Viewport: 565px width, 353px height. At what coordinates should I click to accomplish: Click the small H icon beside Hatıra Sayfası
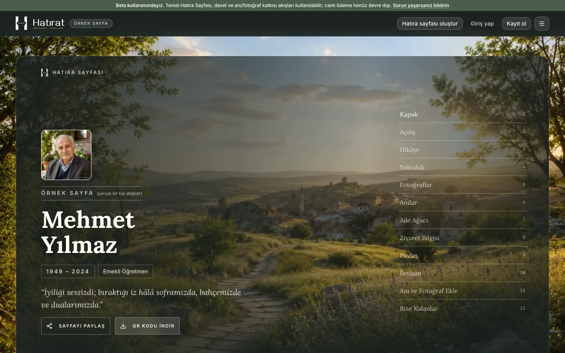(x=44, y=73)
